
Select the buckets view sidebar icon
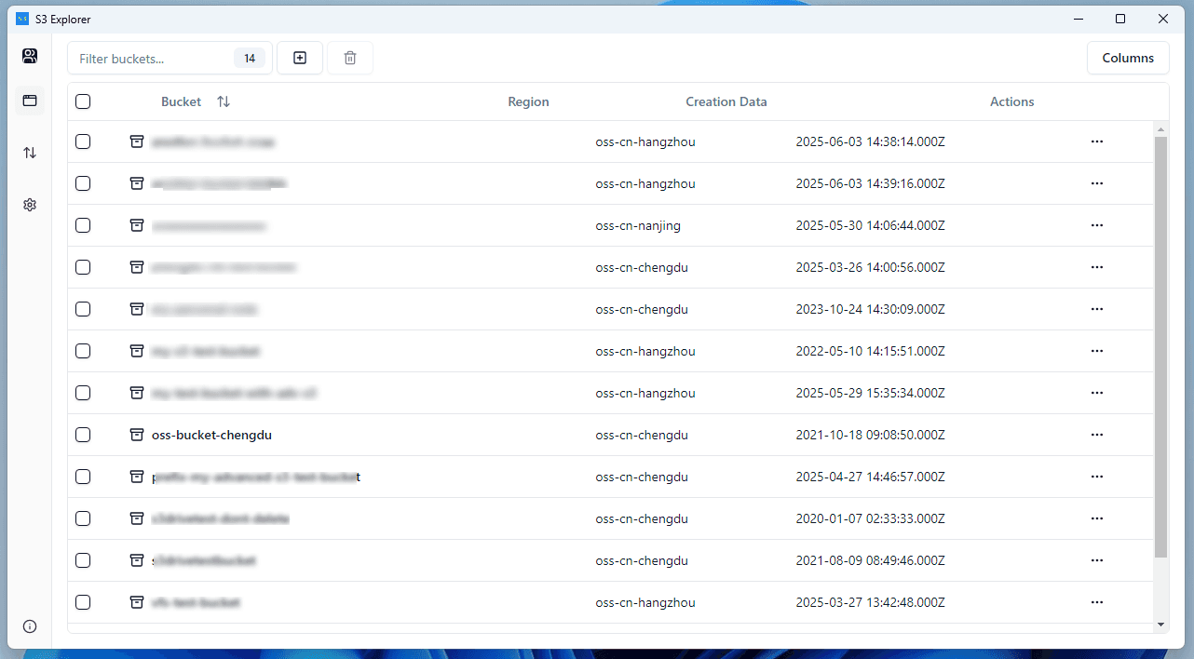(x=30, y=101)
